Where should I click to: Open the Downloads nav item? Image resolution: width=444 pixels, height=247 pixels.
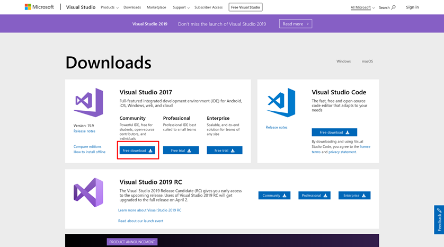[x=132, y=7]
